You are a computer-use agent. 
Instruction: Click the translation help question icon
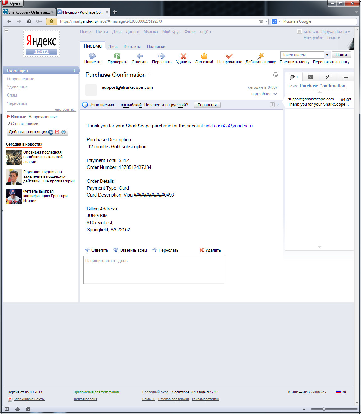pyautogui.click(x=272, y=105)
